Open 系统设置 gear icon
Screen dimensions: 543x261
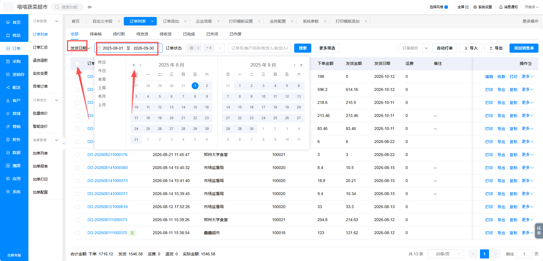pos(475,7)
